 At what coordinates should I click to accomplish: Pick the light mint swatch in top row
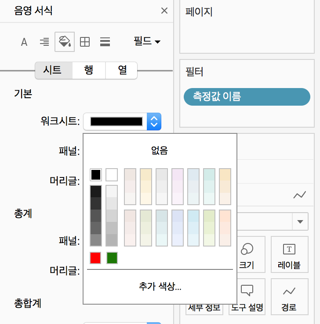(209, 199)
